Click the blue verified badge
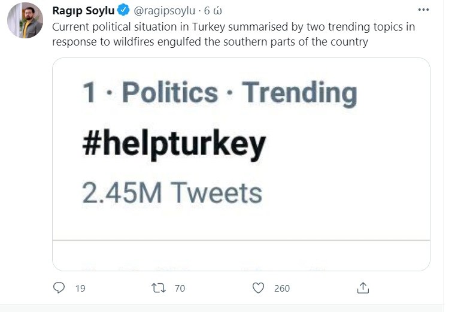The image size is (461, 312). [x=123, y=10]
